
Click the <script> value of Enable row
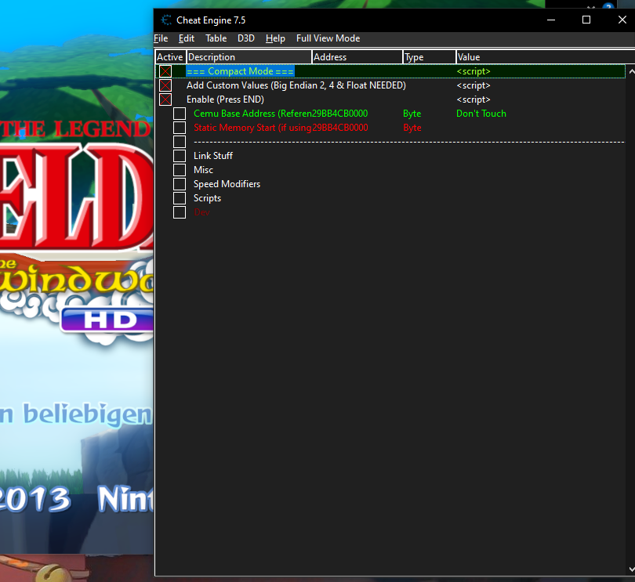[474, 99]
